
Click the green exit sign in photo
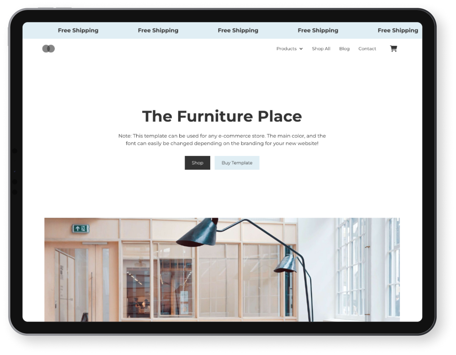tap(81, 228)
